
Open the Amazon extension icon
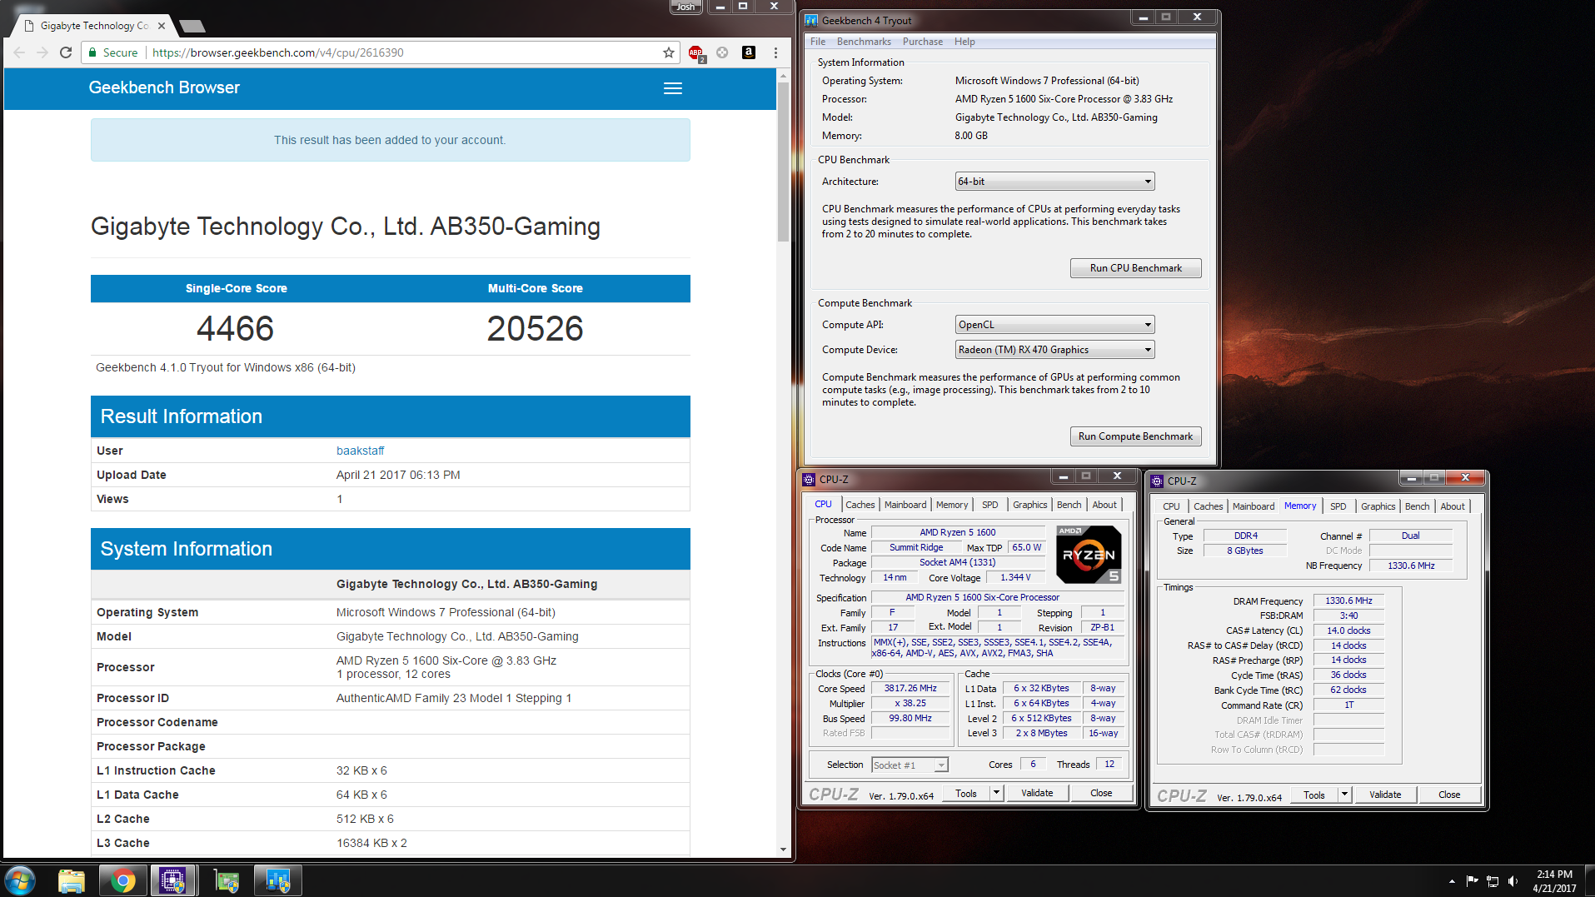coord(749,52)
